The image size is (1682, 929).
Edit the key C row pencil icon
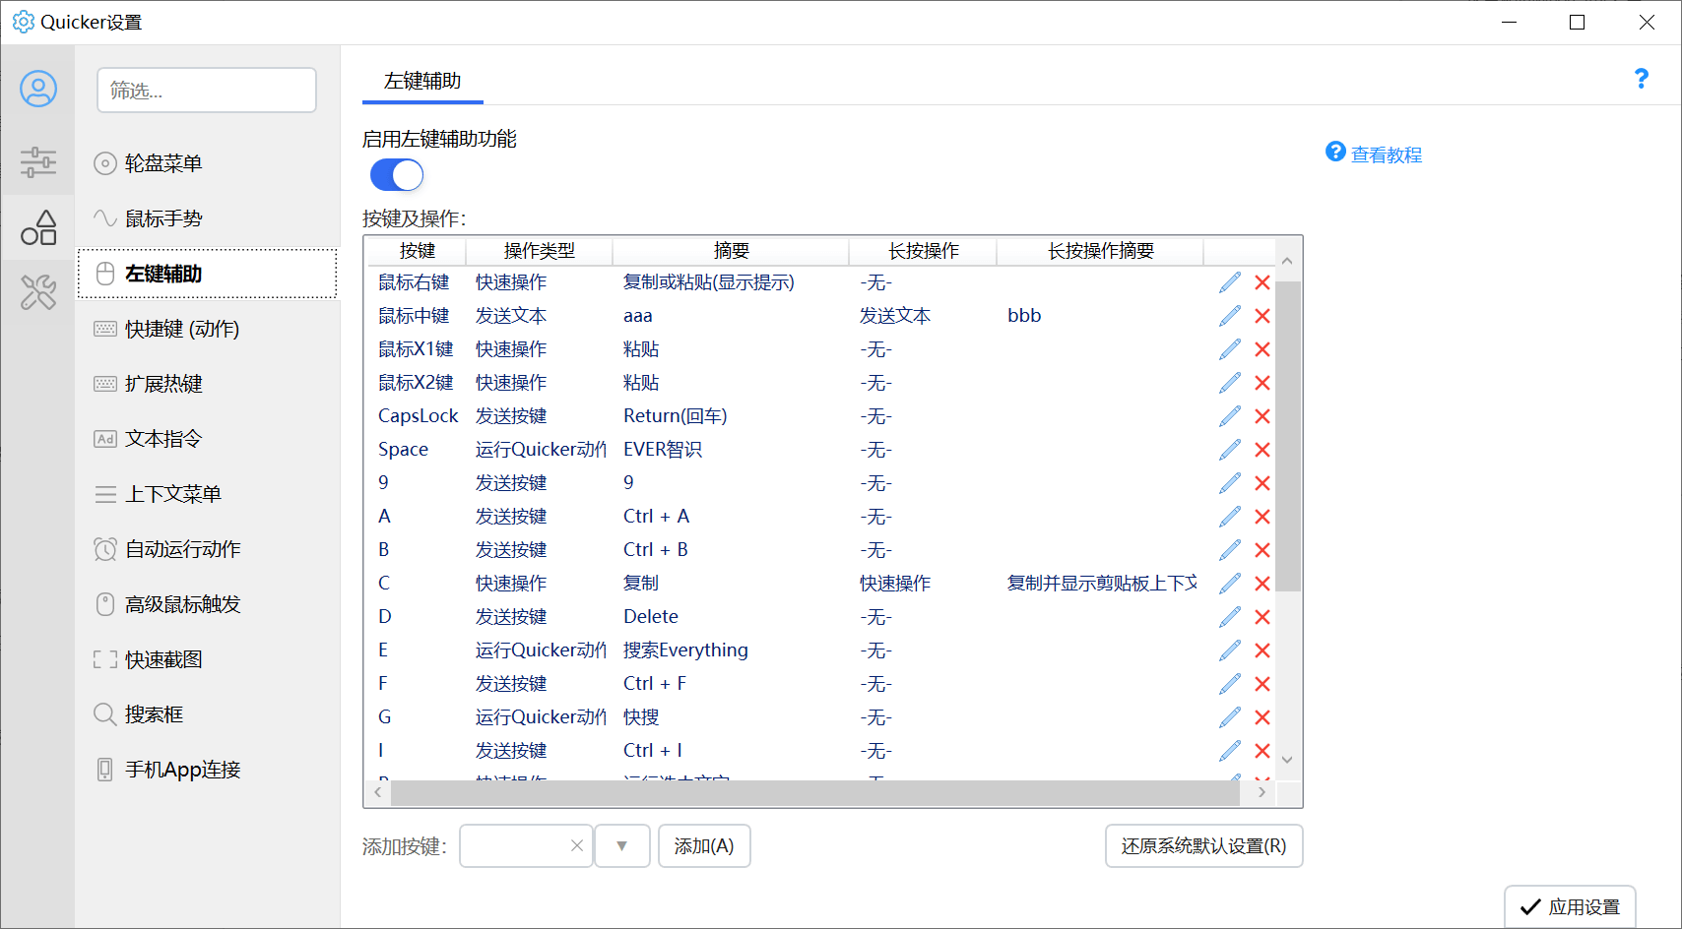click(x=1230, y=584)
